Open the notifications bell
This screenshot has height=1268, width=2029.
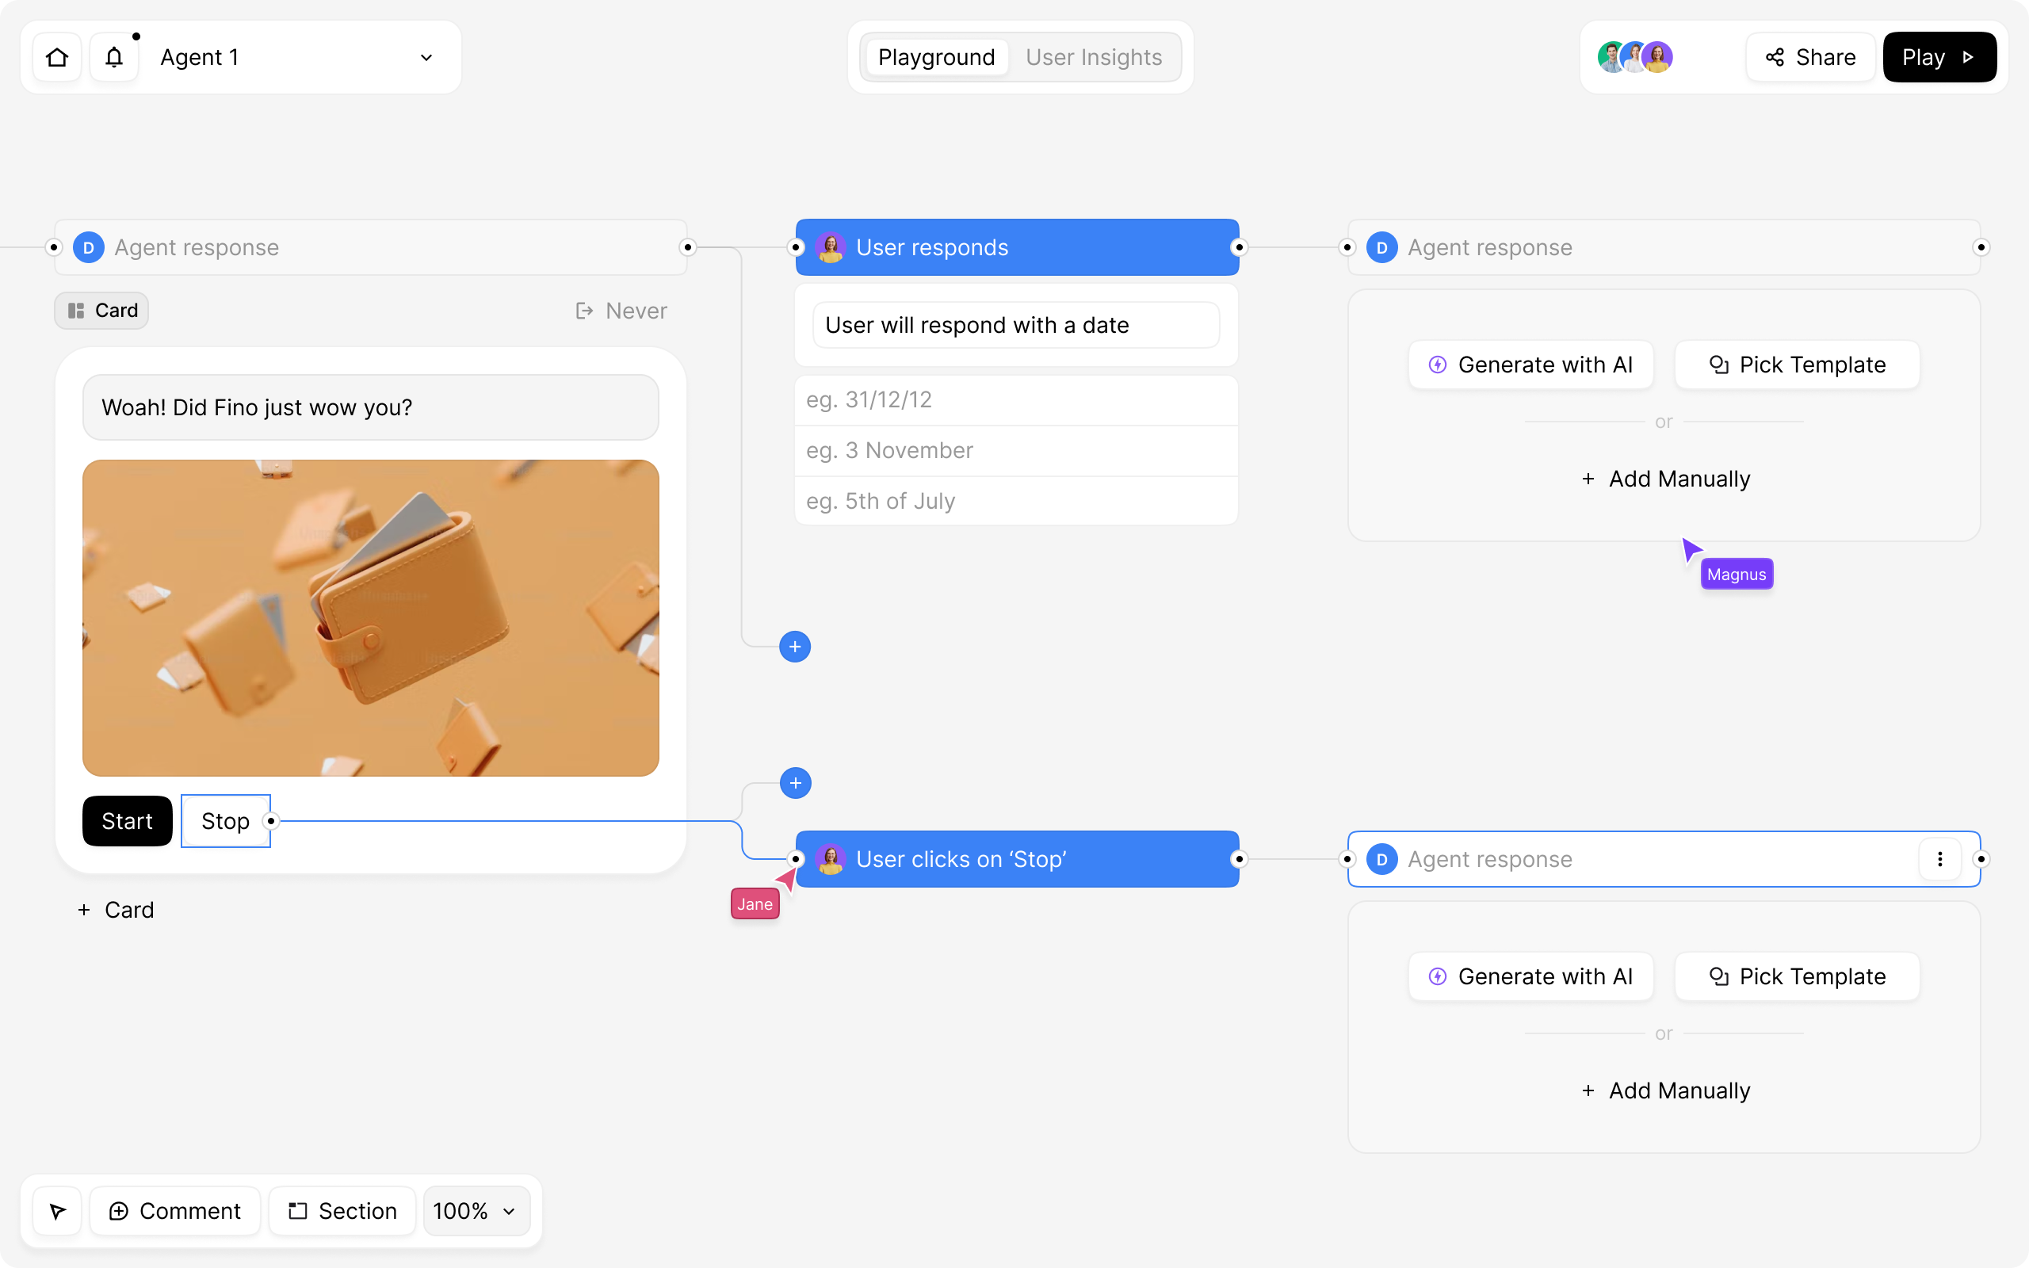pos(113,56)
